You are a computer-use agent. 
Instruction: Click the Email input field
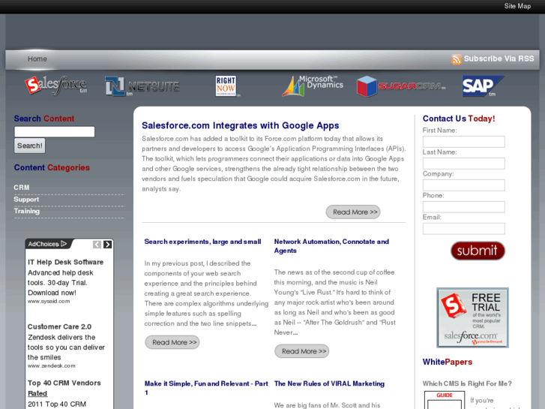[x=464, y=229]
